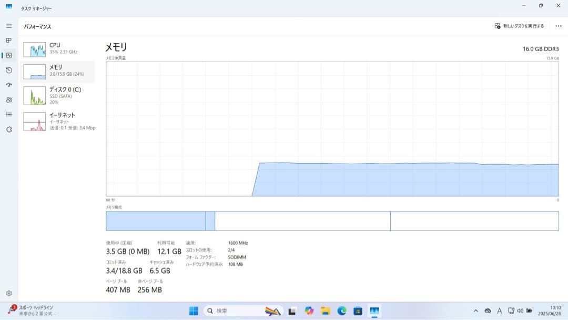Expand the system tray hidden icons chevron

(x=475, y=311)
